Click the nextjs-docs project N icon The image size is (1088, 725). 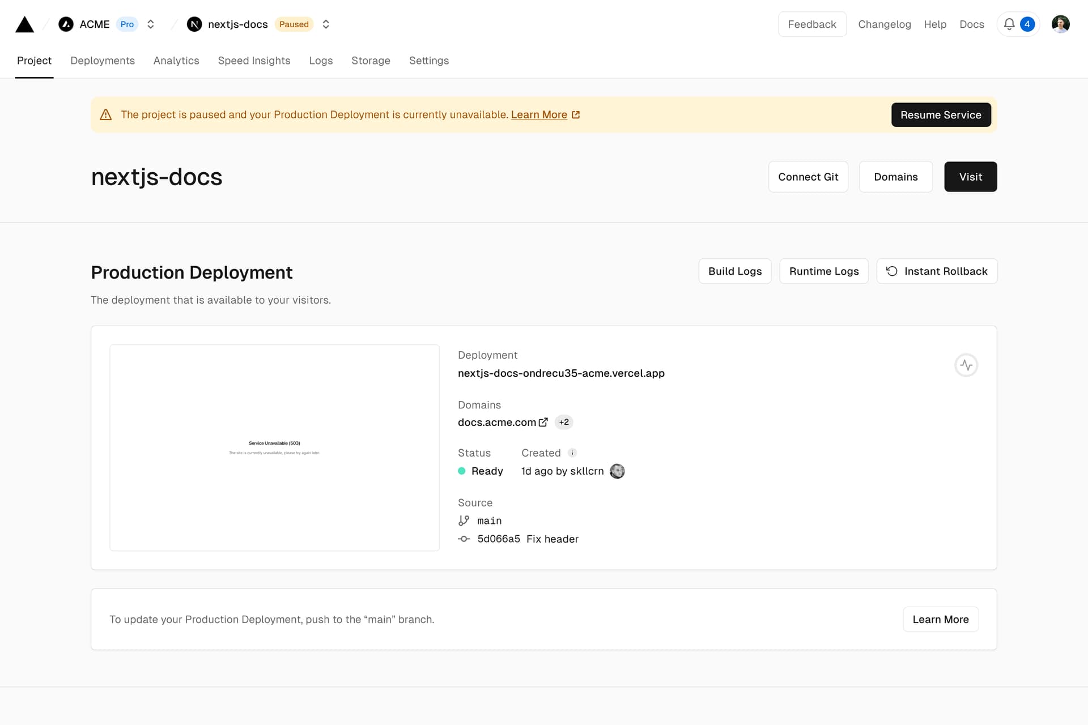(194, 24)
